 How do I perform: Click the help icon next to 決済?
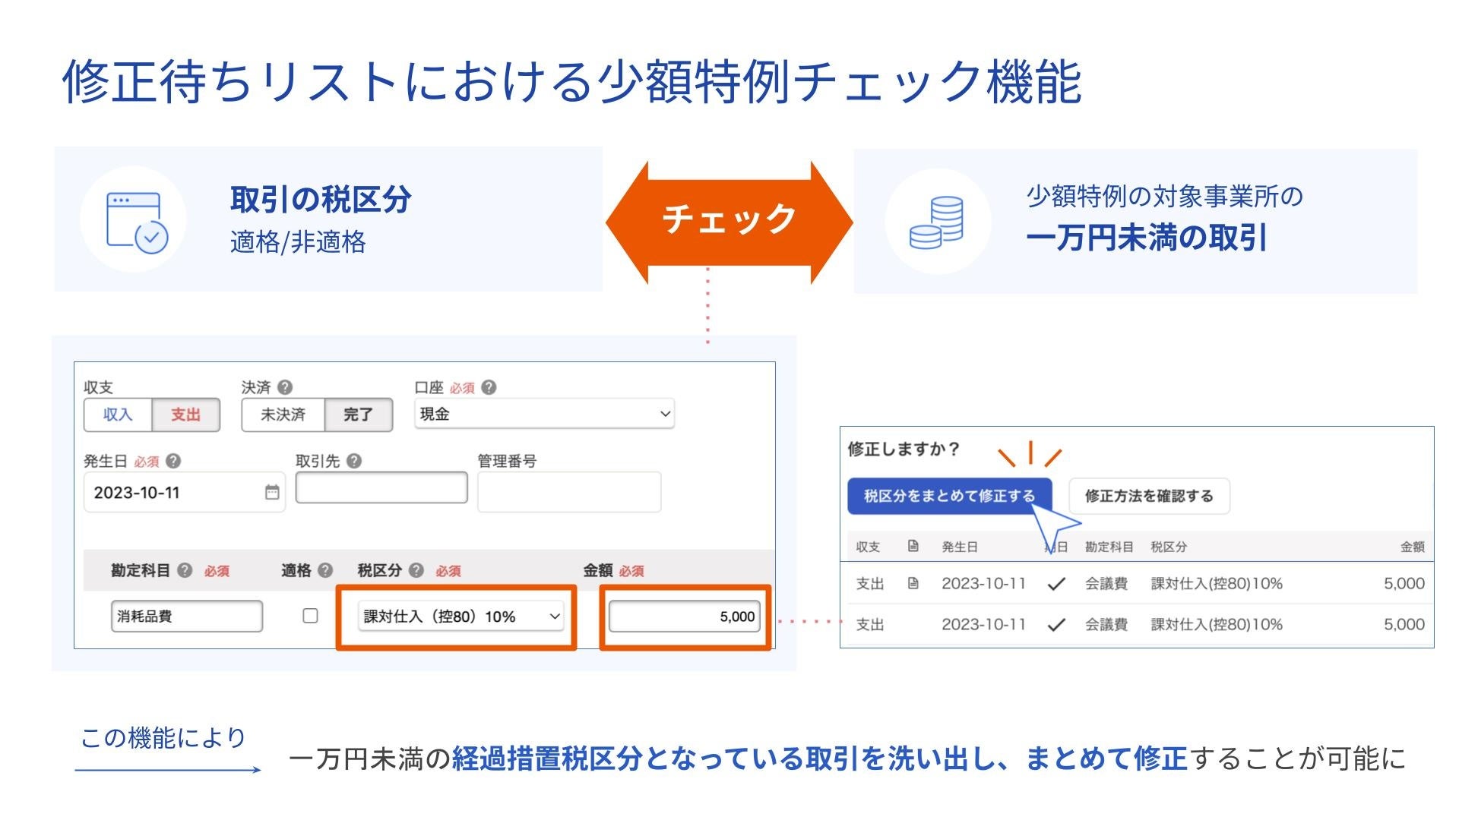[x=285, y=387]
